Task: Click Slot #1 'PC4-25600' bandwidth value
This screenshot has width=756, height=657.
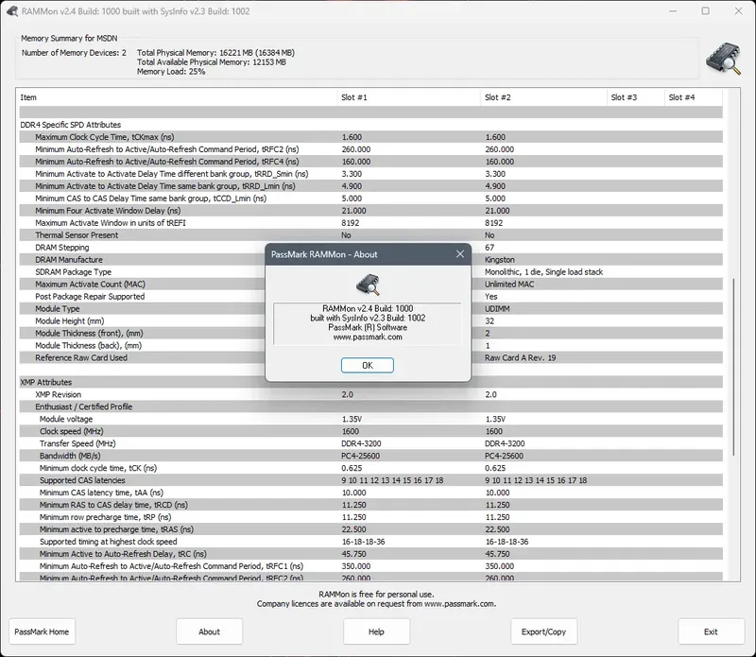Action: pos(361,457)
